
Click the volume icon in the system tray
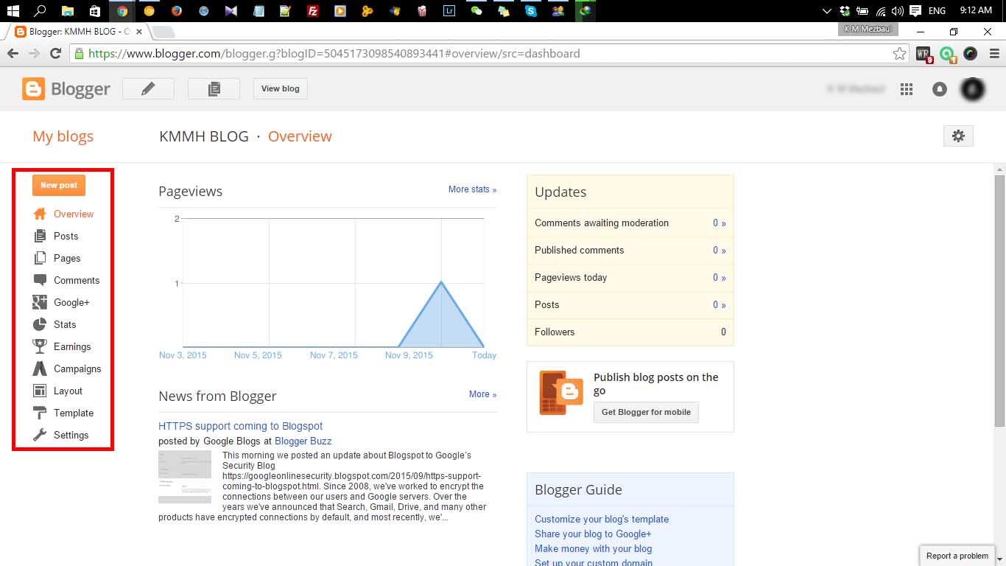[x=897, y=11]
